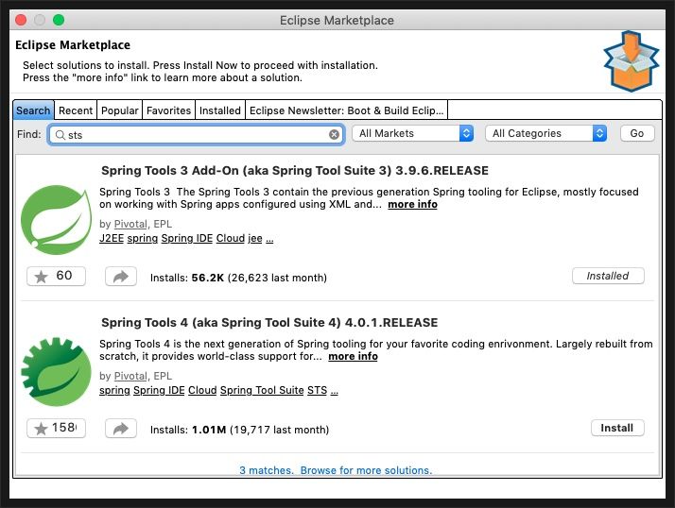This screenshot has width=675, height=508.
Task: Click the magnifier icon in the Find field
Action: tap(61, 134)
